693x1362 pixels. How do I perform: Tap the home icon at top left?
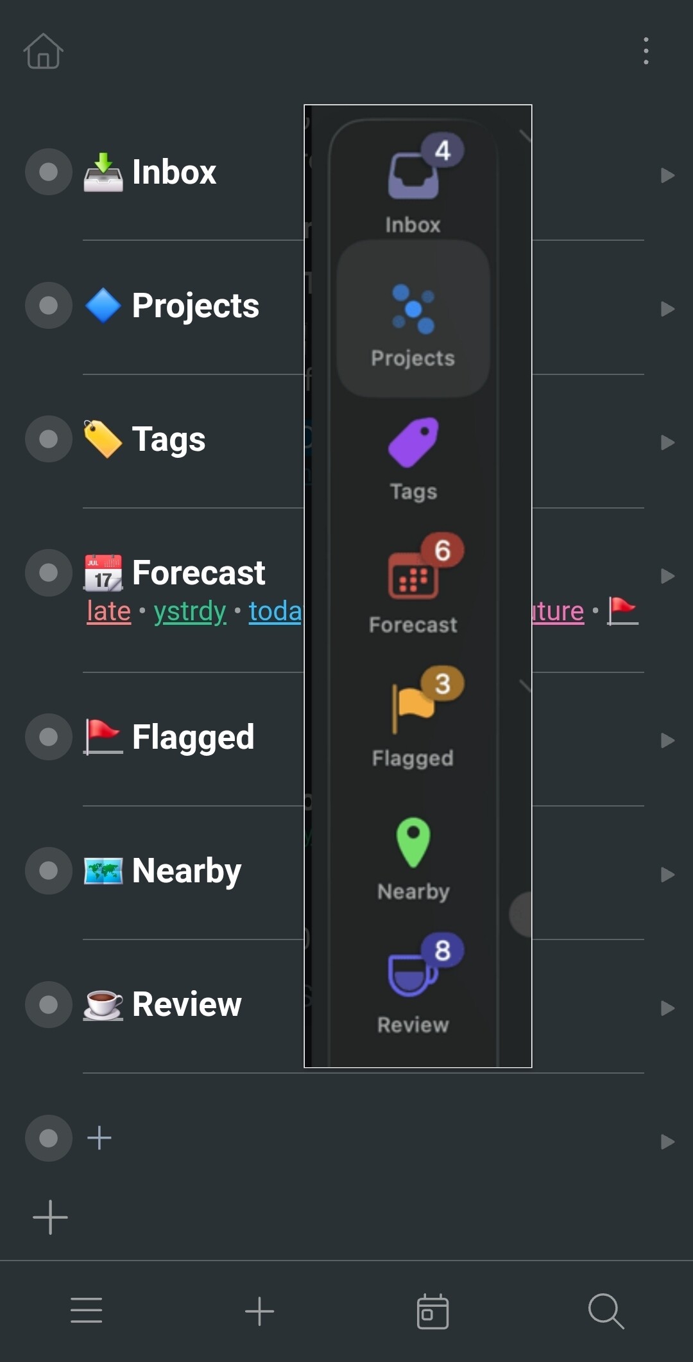coord(43,51)
